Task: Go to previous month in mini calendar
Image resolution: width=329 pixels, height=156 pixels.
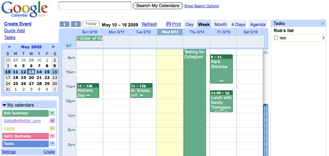Action: [9, 47]
